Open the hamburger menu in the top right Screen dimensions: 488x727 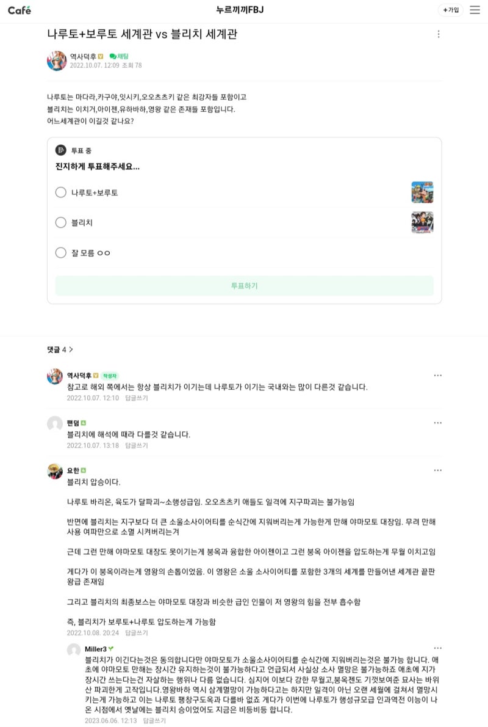(475, 10)
